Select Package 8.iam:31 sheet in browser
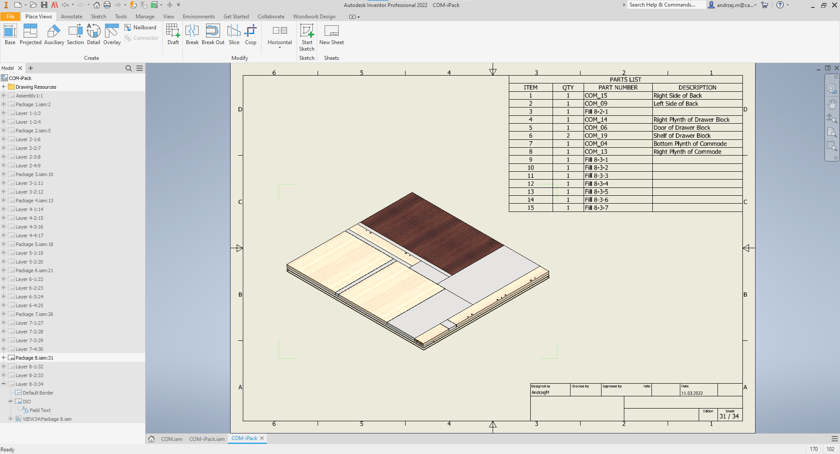 [35, 358]
